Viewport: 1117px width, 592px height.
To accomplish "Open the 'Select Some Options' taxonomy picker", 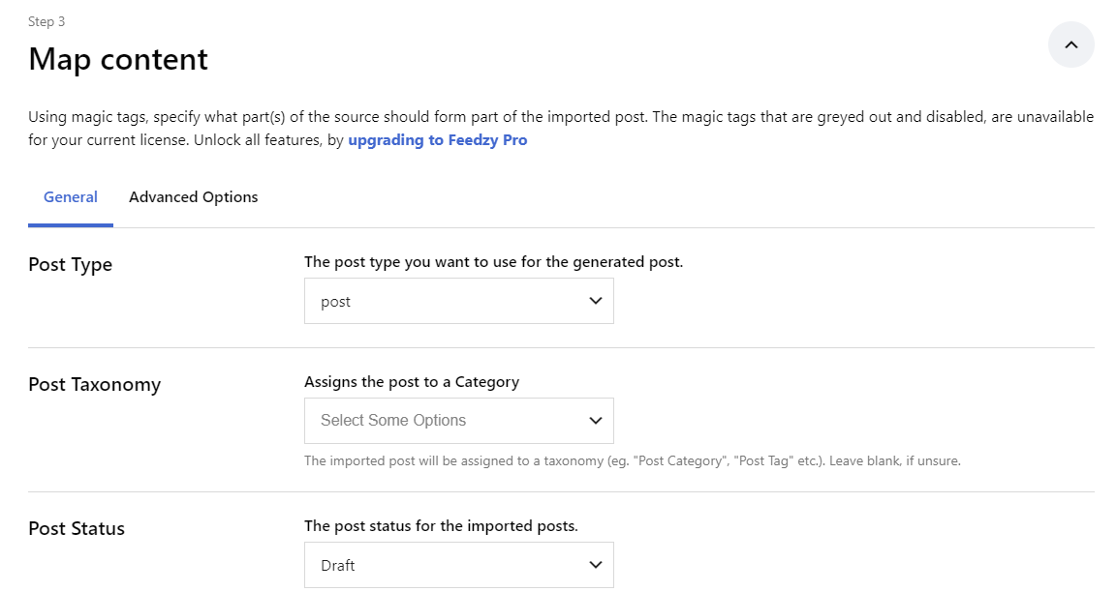I will [458, 421].
